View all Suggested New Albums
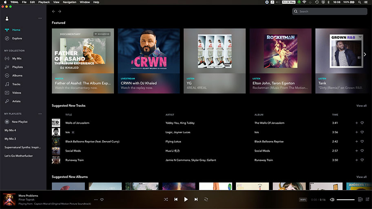The width and height of the screenshot is (372, 209). 361,177
